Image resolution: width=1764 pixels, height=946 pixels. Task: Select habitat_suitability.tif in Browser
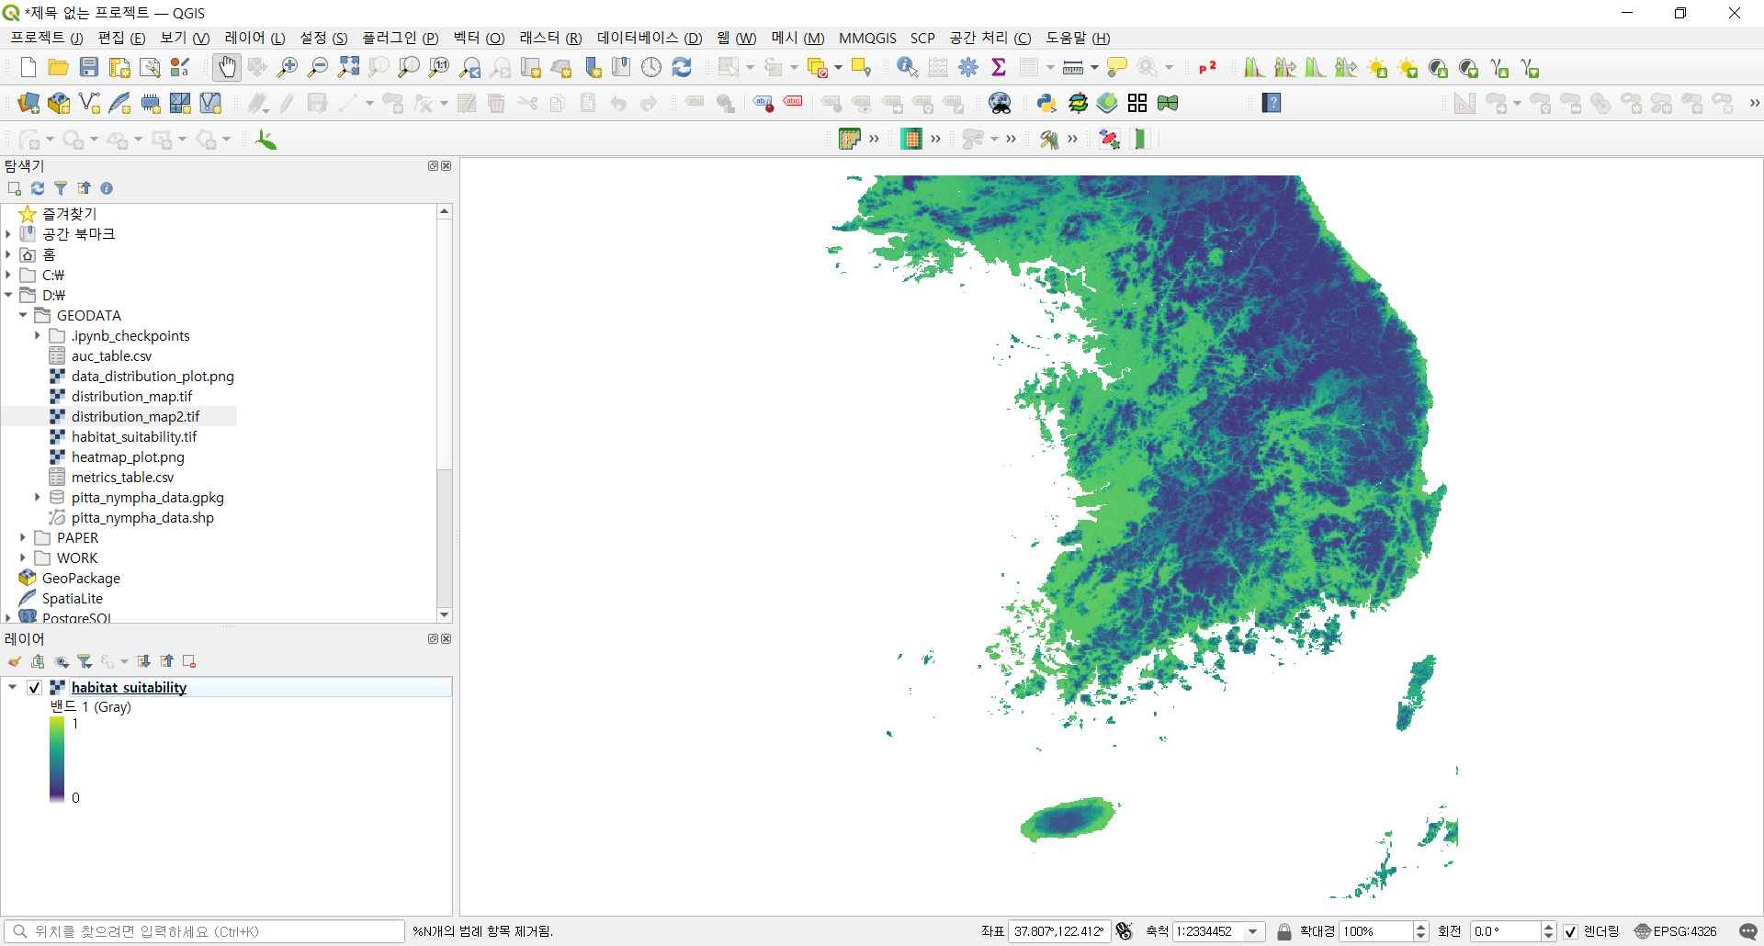point(134,436)
